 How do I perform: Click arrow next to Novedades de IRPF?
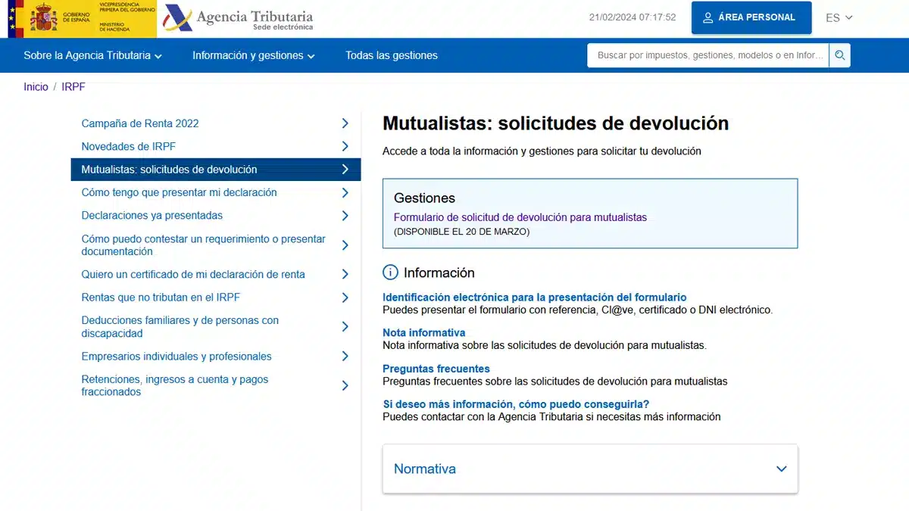coord(345,146)
